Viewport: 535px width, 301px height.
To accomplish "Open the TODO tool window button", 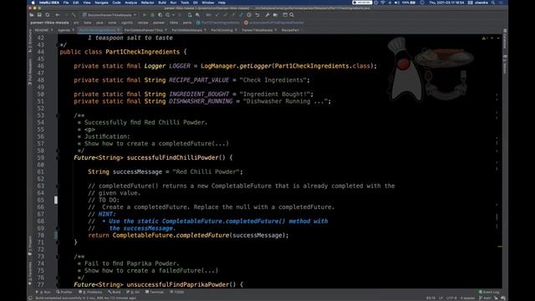I will point(177,292).
